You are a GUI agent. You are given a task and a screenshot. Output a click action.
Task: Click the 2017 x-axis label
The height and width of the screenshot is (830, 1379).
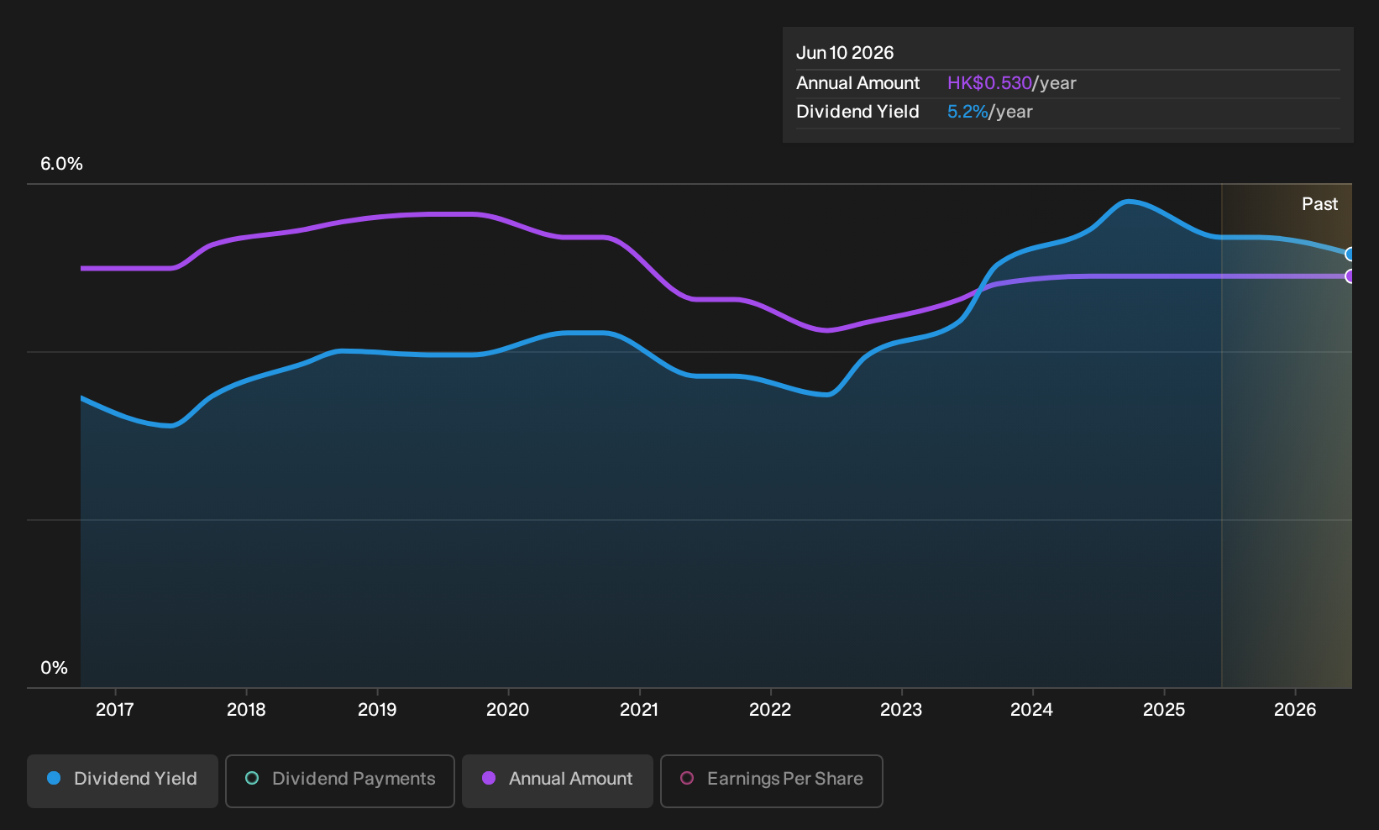click(x=115, y=710)
